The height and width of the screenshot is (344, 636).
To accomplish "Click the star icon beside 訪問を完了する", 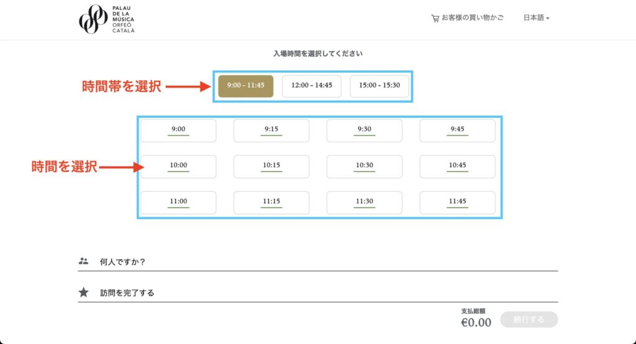I will pyautogui.click(x=84, y=292).
